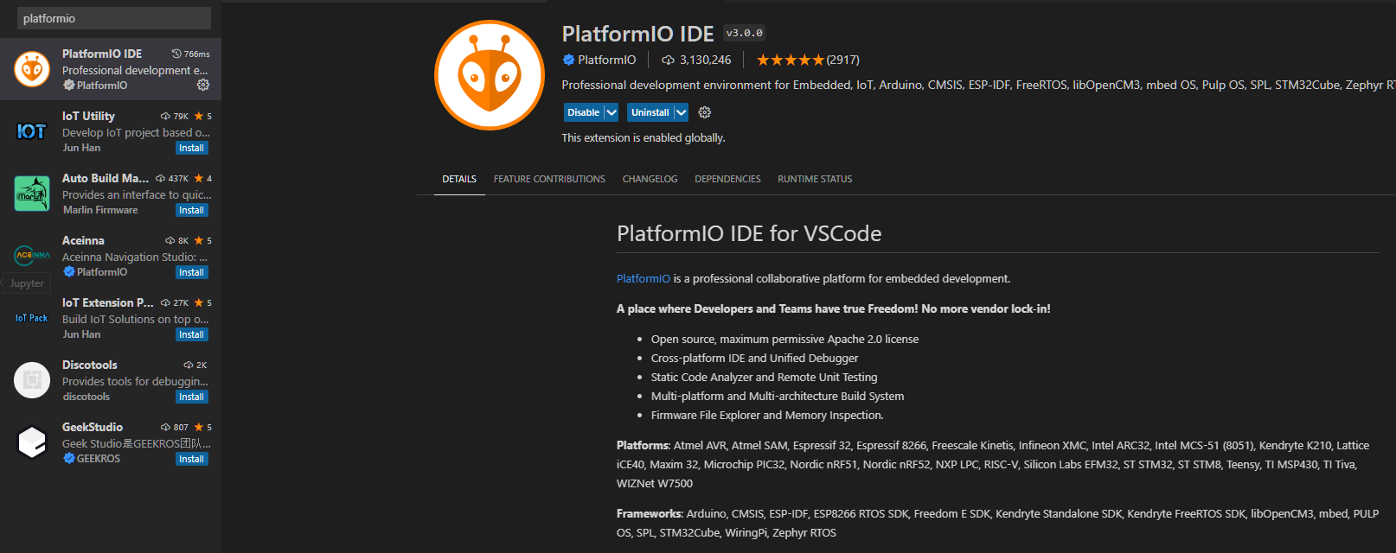Select the IoT Utility extension title

coord(88,116)
